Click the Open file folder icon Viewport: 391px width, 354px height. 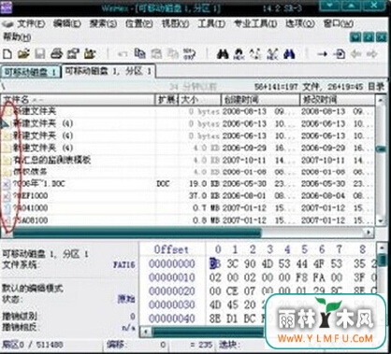click(x=23, y=54)
